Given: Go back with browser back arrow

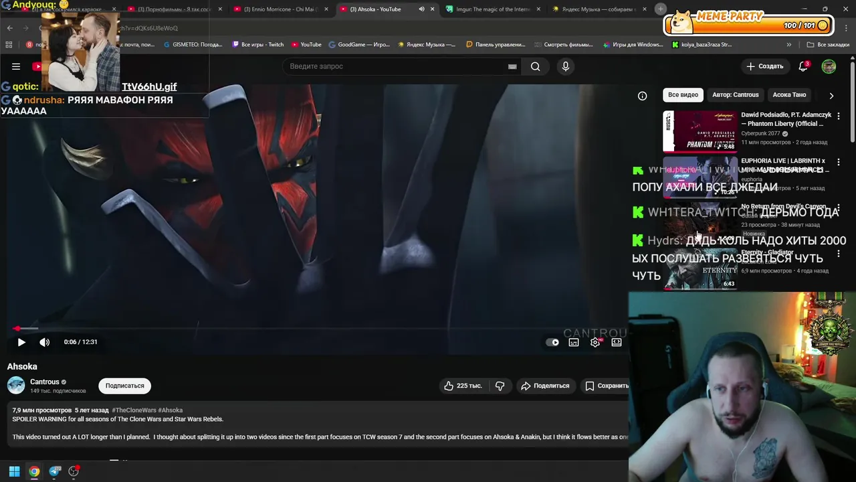Looking at the screenshot, I should (x=9, y=28).
